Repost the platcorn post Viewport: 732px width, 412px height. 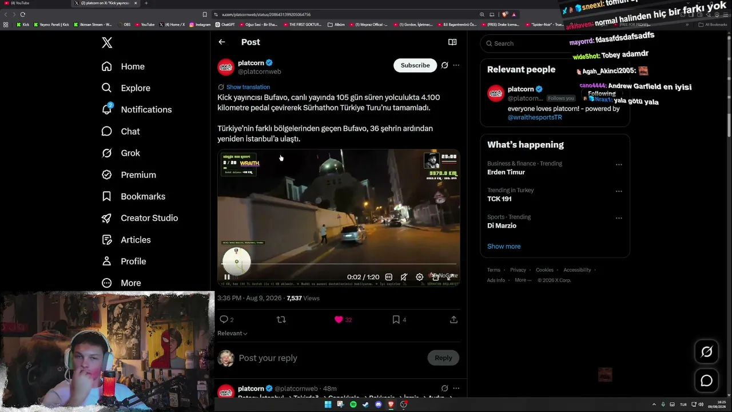click(281, 319)
